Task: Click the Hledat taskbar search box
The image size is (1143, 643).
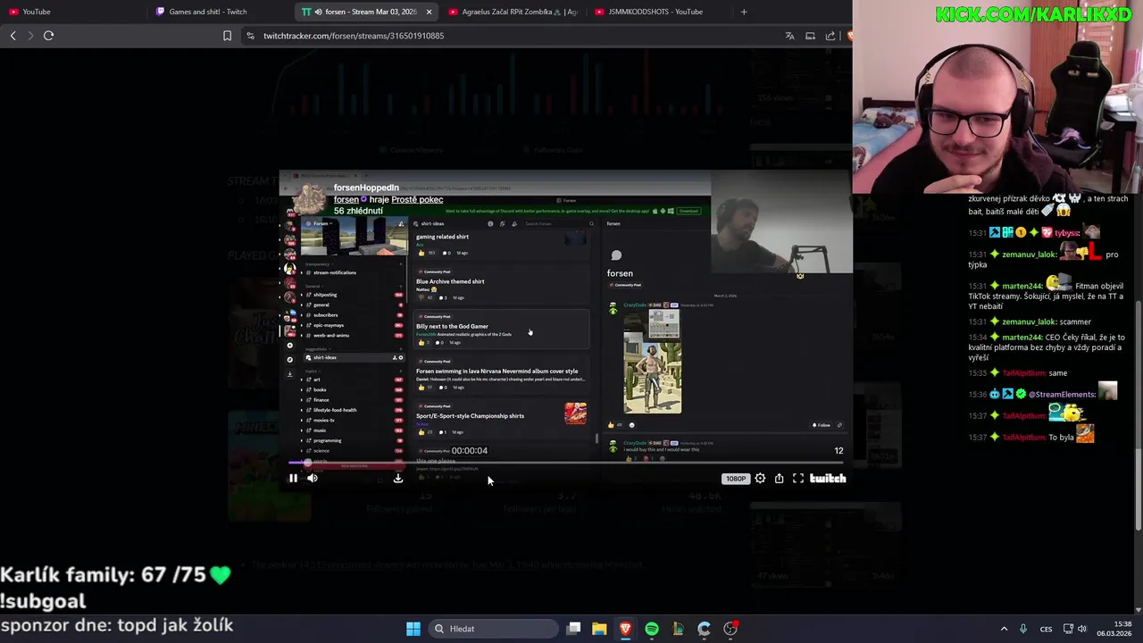Action: 491,629
